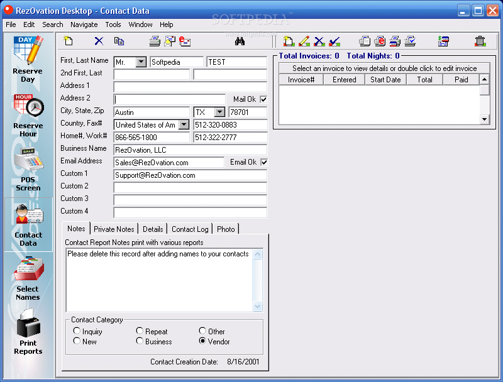Screen dimensions: 503x382
Task: Click the Paid column header
Action: pyautogui.click(x=462, y=79)
